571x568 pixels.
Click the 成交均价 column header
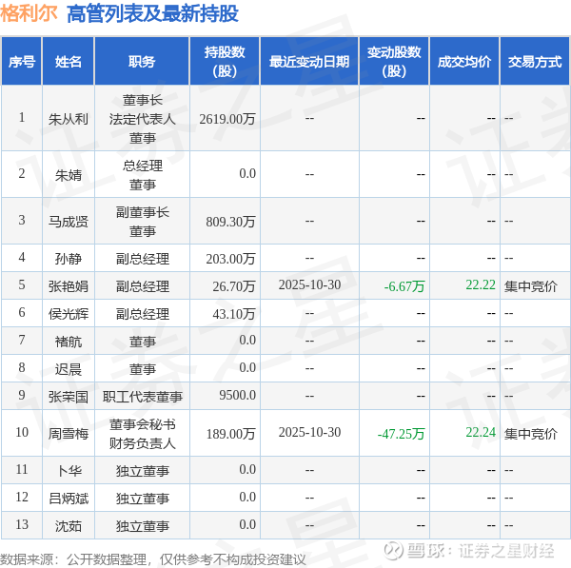click(464, 62)
